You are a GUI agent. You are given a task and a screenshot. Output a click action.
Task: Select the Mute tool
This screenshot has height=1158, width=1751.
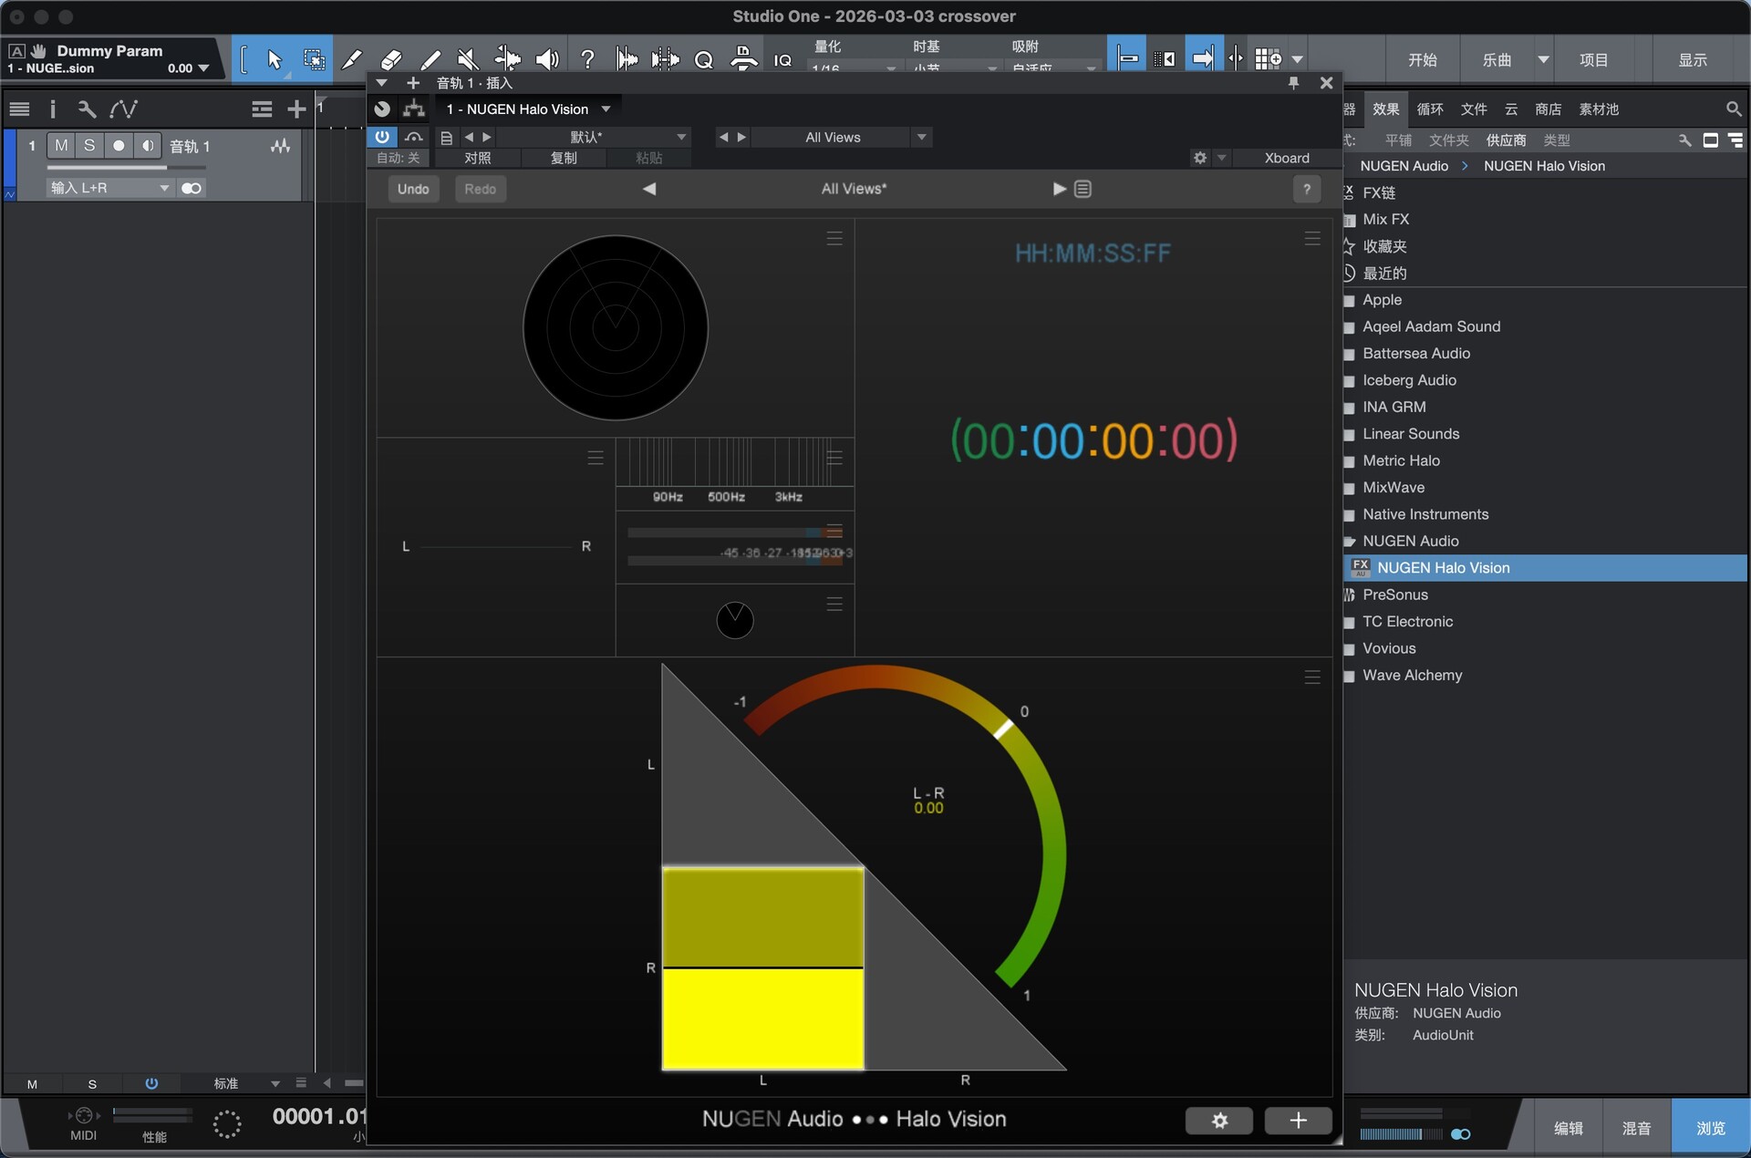click(x=468, y=60)
